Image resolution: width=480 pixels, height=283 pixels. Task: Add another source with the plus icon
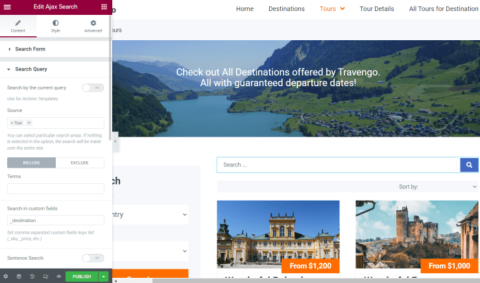(29, 123)
